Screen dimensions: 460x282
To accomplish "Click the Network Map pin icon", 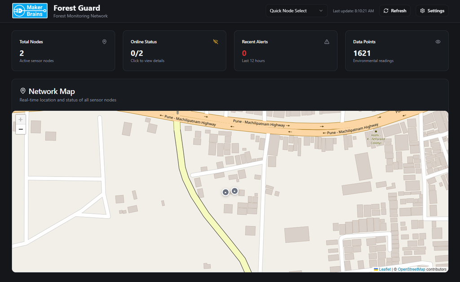I will (x=22, y=91).
